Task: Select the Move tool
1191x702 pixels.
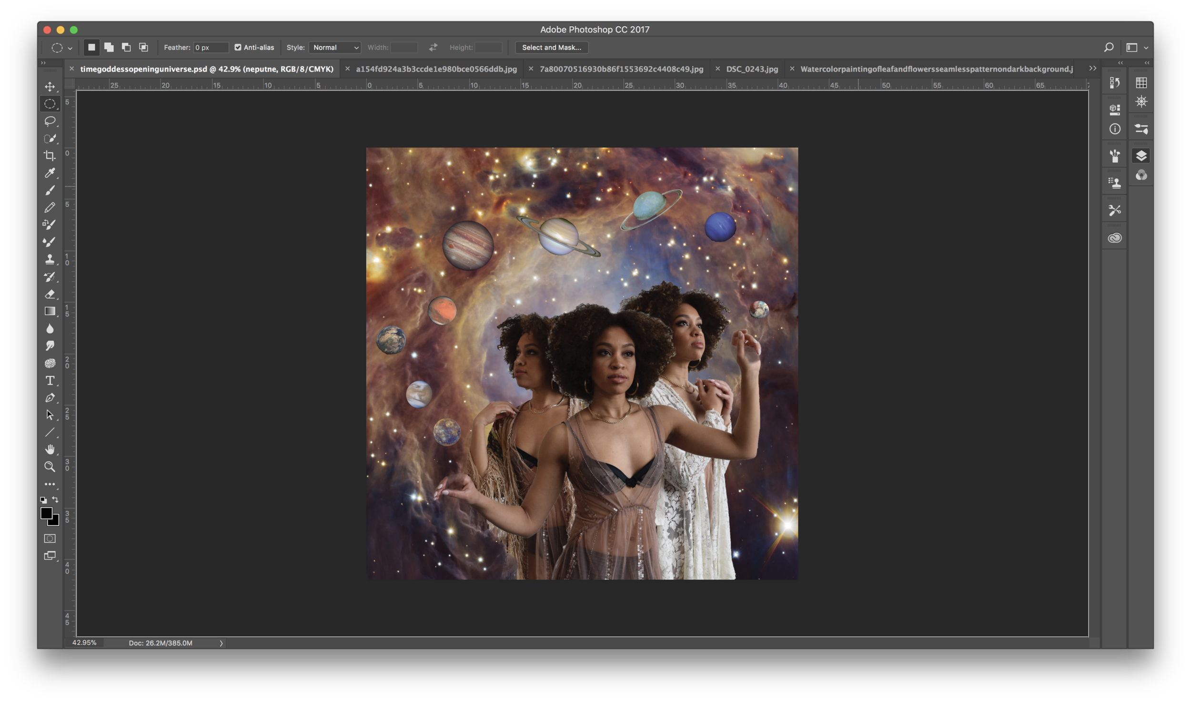Action: click(x=50, y=87)
